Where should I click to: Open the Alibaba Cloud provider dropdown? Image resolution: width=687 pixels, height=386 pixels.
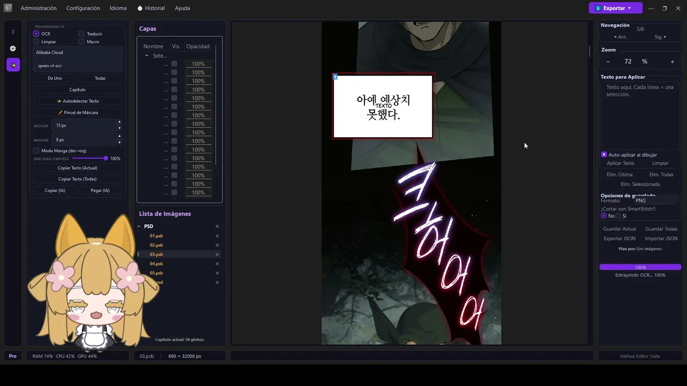point(77,53)
